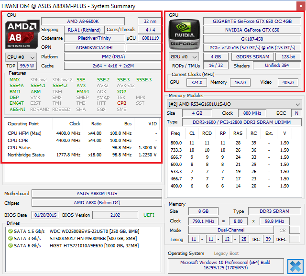This screenshot has width=306, height=276.
Task: Click the BIOS version 2102 field
Action: (115, 215)
